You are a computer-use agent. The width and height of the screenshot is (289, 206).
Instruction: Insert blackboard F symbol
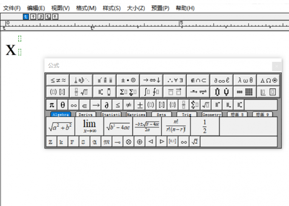[74, 142]
